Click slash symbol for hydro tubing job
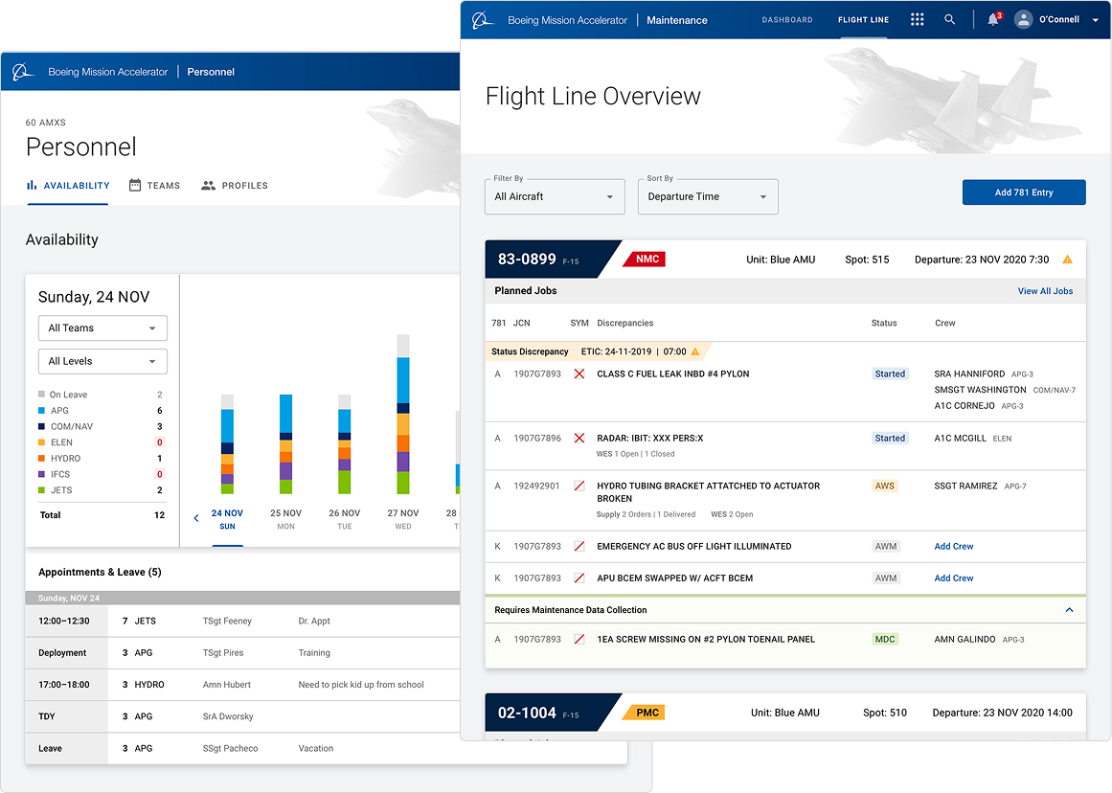 point(579,487)
